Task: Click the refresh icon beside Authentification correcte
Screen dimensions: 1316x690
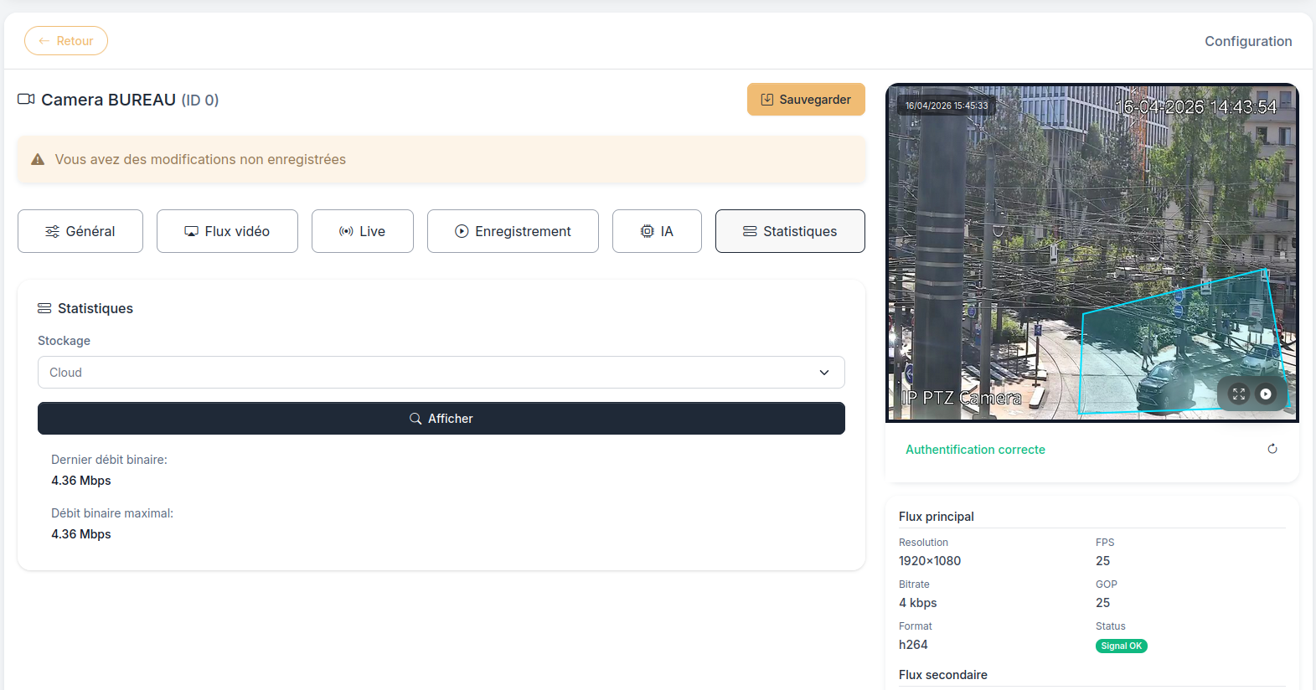Action: tap(1272, 449)
